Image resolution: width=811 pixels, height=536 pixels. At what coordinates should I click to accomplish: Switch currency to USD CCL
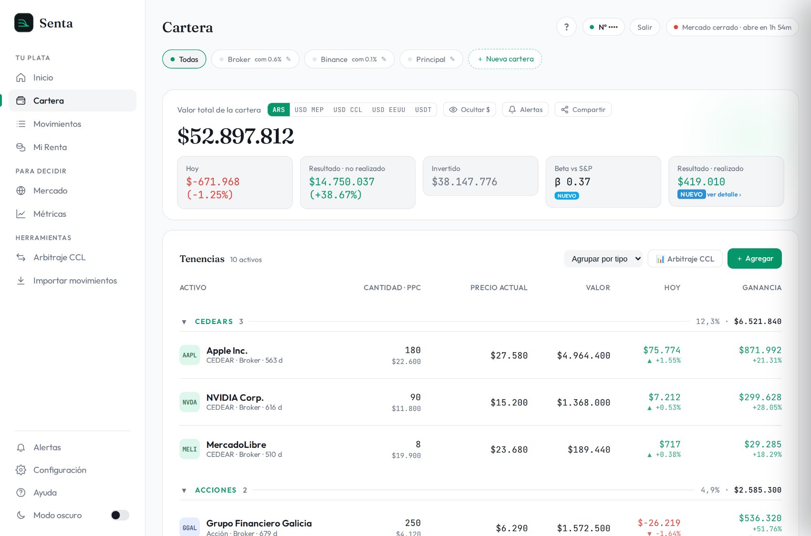348,110
